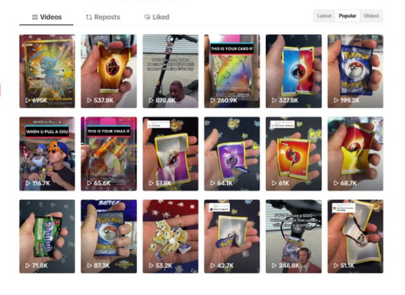The image size is (405, 295).
Task: Open the Videos tab
Action: pyautogui.click(x=47, y=18)
